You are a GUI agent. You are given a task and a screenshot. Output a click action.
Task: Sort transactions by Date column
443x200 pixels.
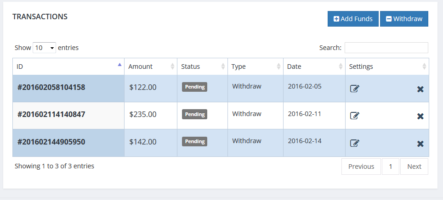pos(314,67)
